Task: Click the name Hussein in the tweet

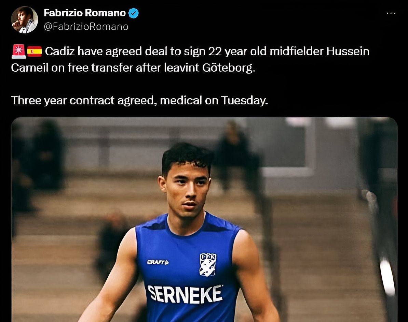Action: (348, 51)
